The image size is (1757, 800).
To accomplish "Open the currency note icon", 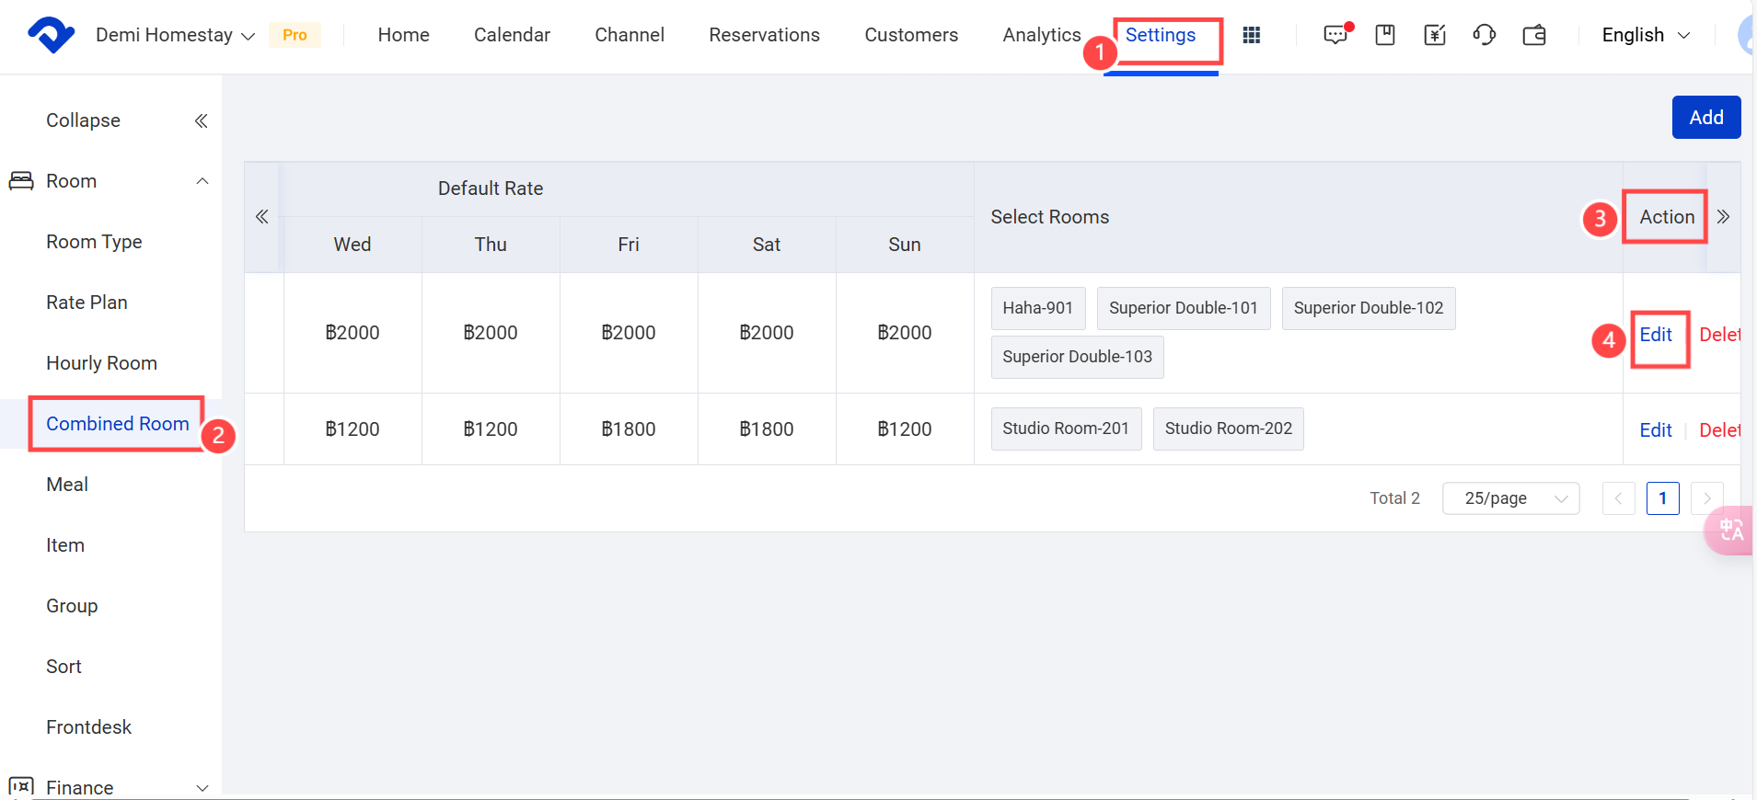I will 1435,35.
